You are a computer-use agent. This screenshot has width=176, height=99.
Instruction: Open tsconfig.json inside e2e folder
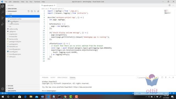coord(23,21)
